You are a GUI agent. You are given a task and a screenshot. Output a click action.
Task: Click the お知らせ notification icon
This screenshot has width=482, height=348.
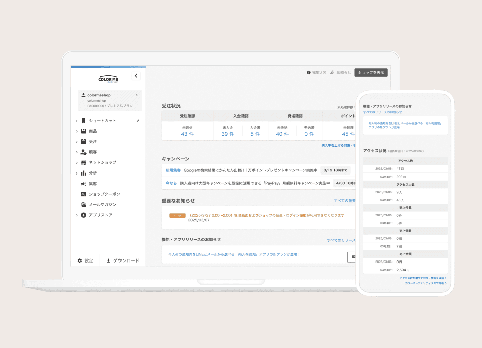332,73
